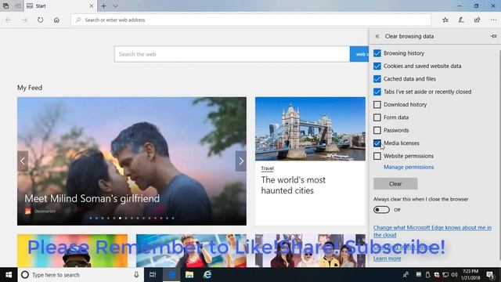Uncheck Cached data and files

click(x=377, y=78)
